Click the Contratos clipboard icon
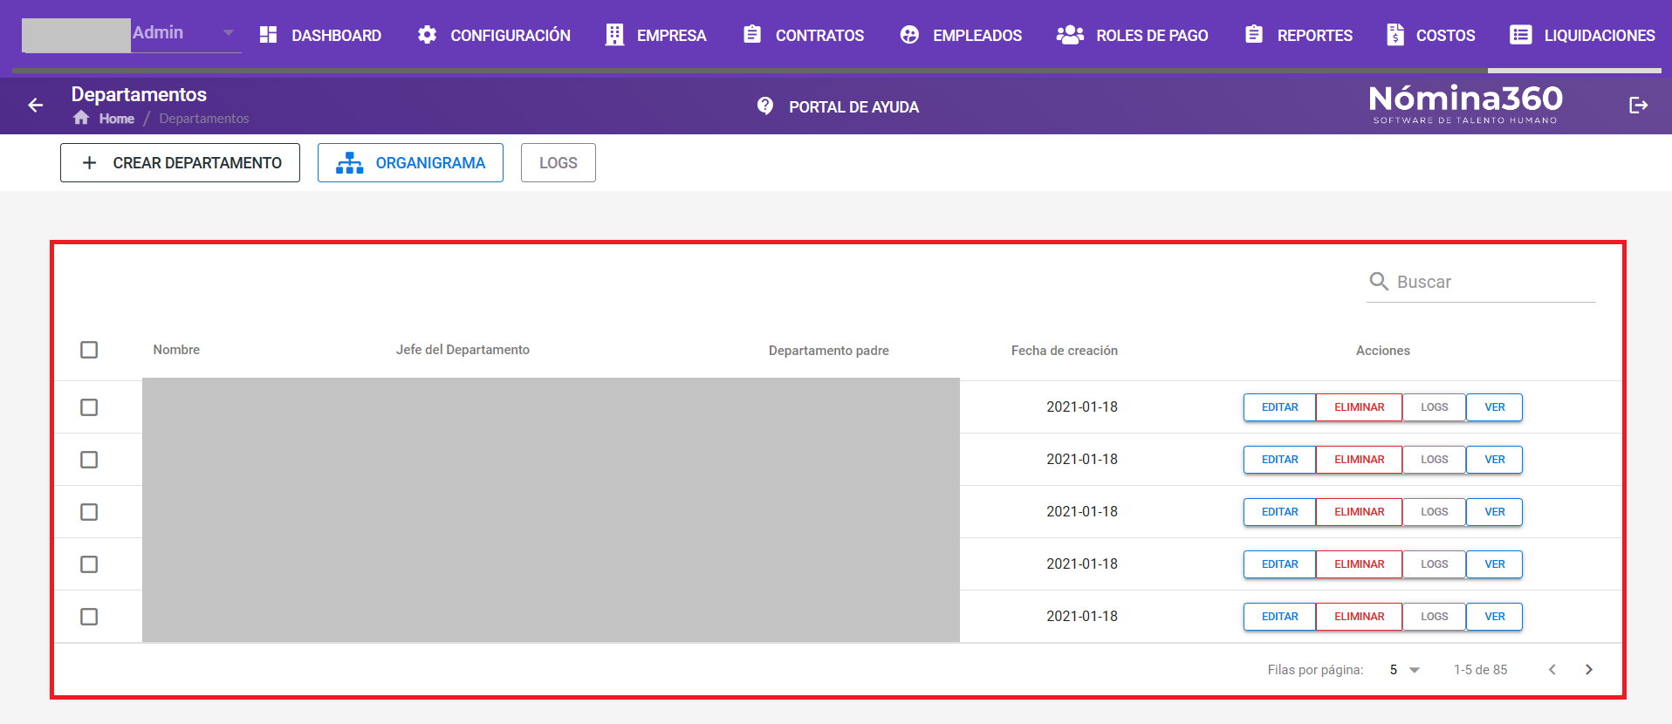1672x724 pixels. pos(752,34)
